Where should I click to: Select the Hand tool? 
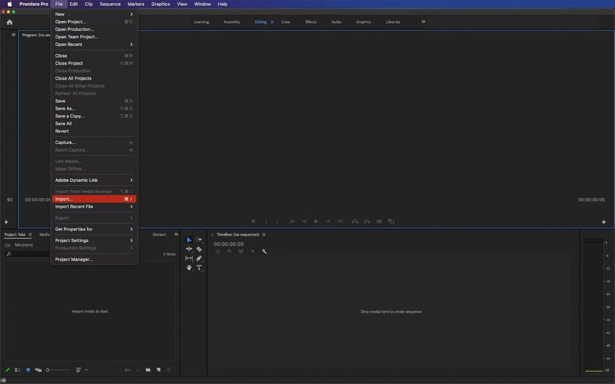point(189,268)
